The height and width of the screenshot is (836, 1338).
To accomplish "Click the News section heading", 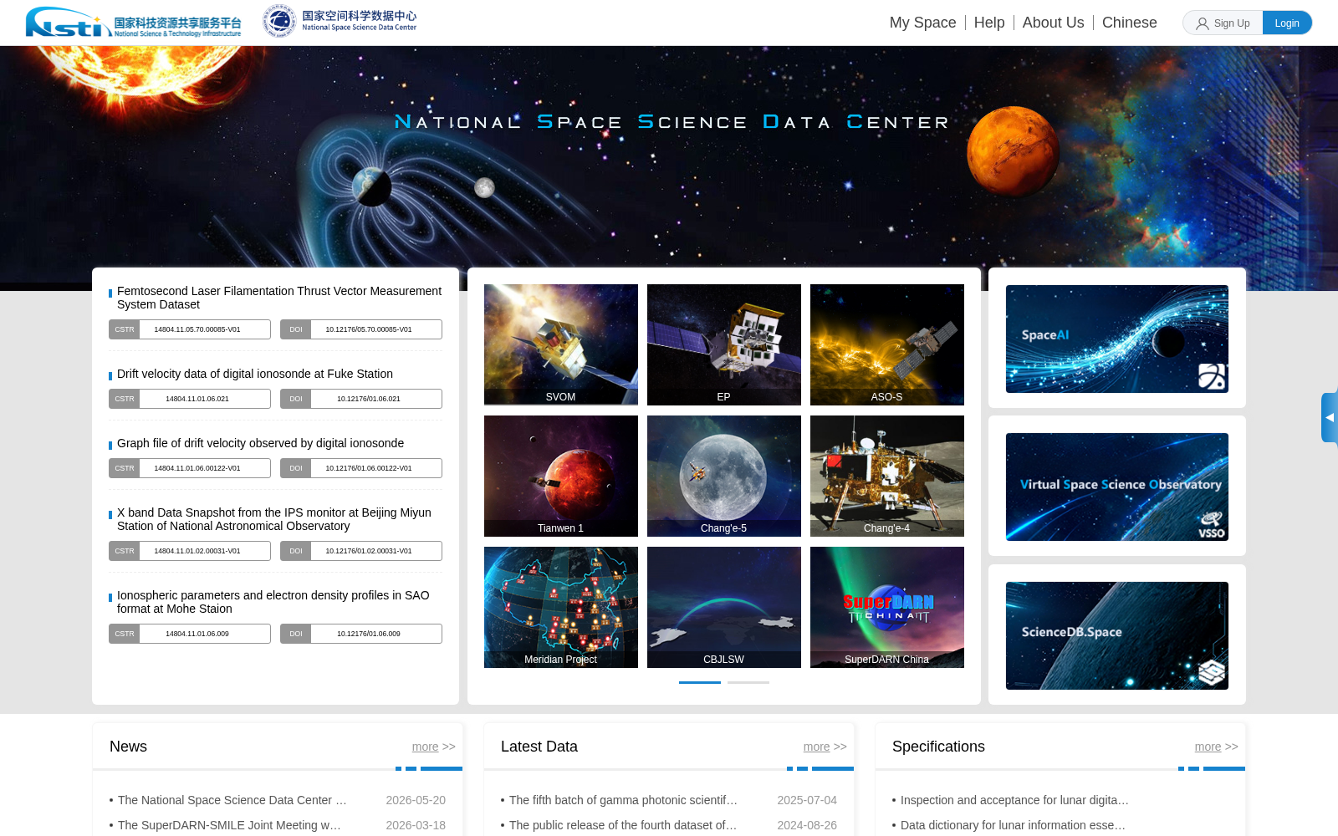I will (128, 747).
